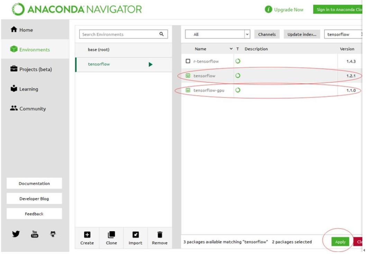Image resolution: width=366 pixels, height=254 pixels.
Task: Open the Documentation link button
Action: (x=34, y=183)
